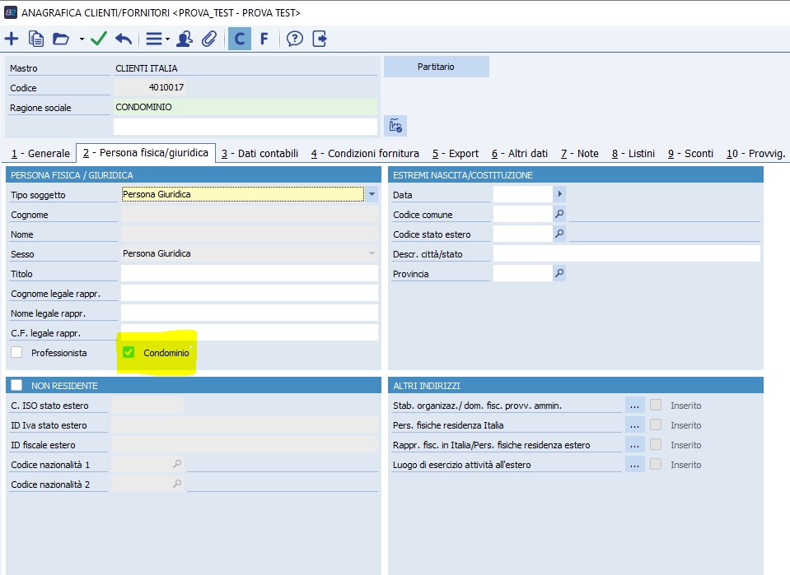
Task: Tick the Non Residente checkbox
Action: pyautogui.click(x=16, y=385)
